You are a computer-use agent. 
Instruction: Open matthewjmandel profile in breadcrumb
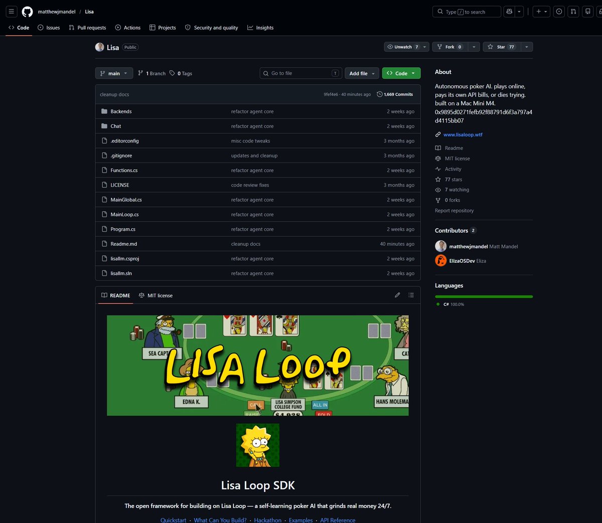(x=57, y=12)
